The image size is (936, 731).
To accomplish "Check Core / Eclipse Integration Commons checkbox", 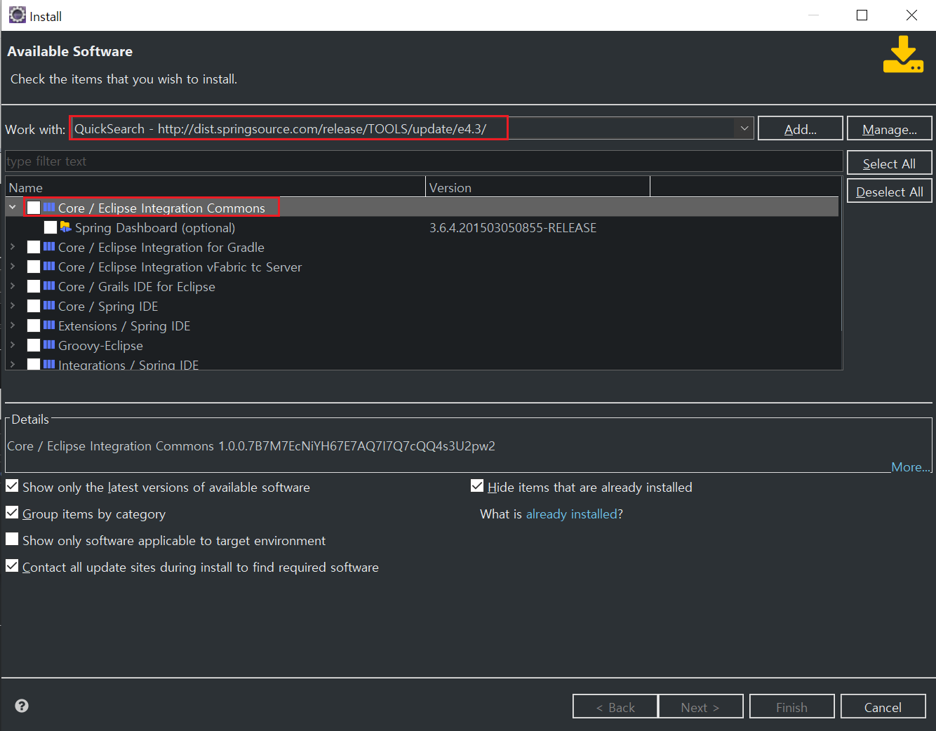I will pyautogui.click(x=34, y=208).
